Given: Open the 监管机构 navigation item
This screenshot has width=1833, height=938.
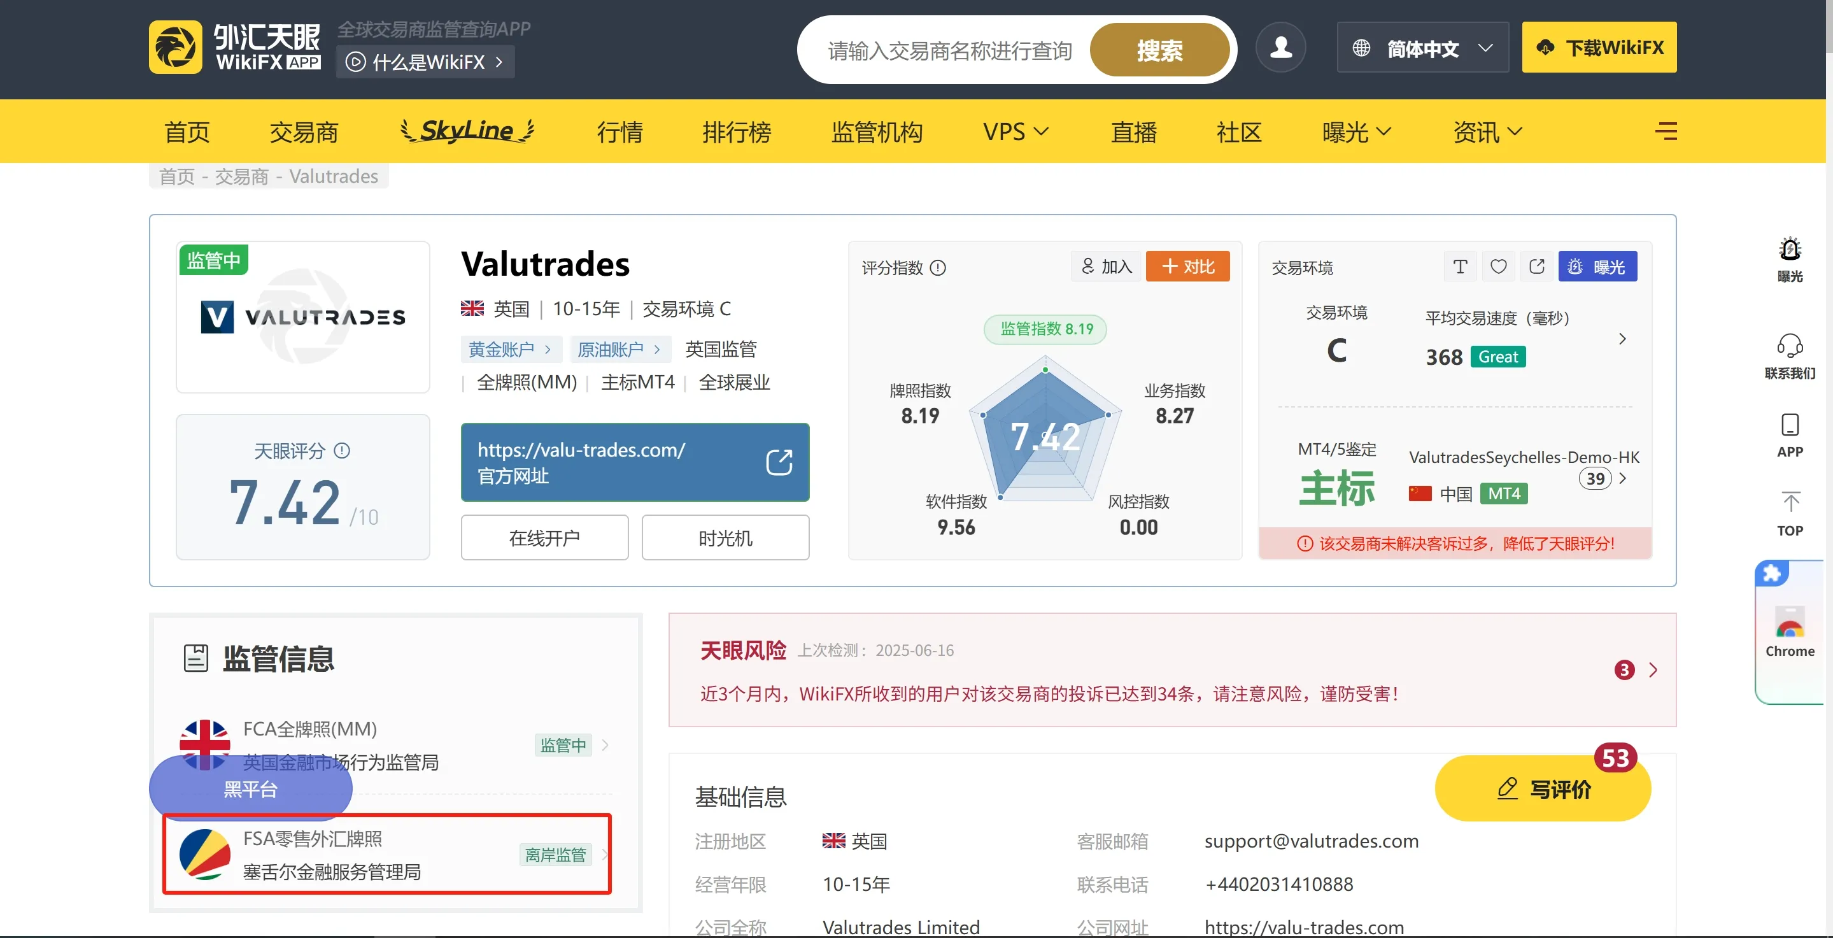Looking at the screenshot, I should point(877,132).
